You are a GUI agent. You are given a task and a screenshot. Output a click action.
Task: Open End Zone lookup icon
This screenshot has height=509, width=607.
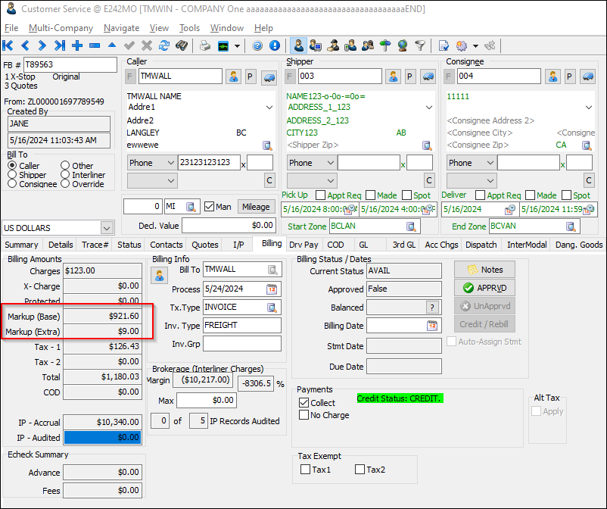pyautogui.click(x=571, y=226)
